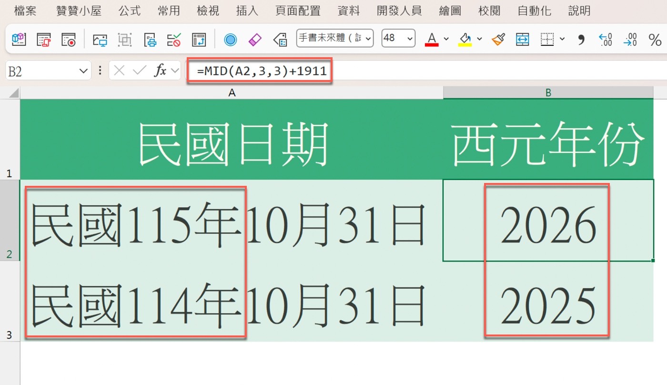Apply percent style format
This screenshot has height=385, width=667.
tap(655, 39)
